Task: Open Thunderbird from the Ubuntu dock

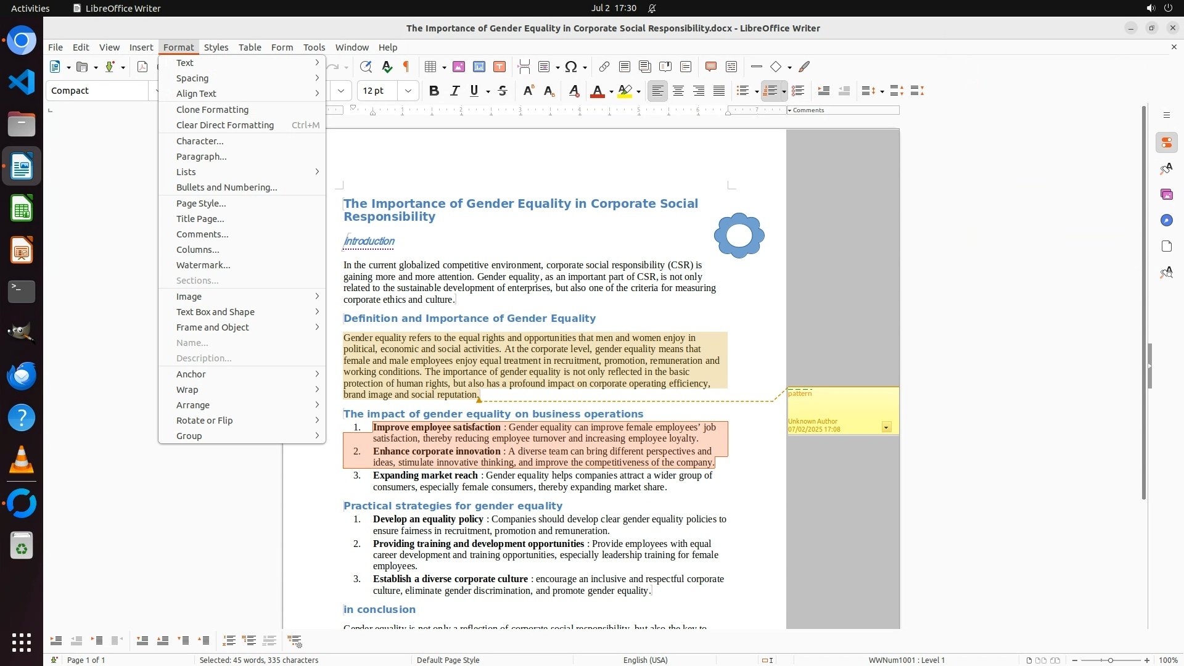Action: coord(22,376)
